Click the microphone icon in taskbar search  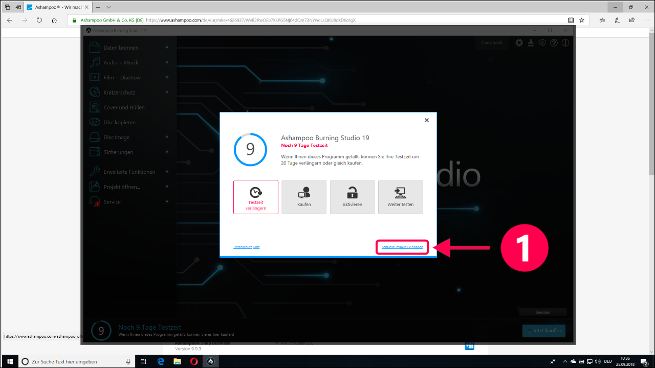click(x=128, y=361)
